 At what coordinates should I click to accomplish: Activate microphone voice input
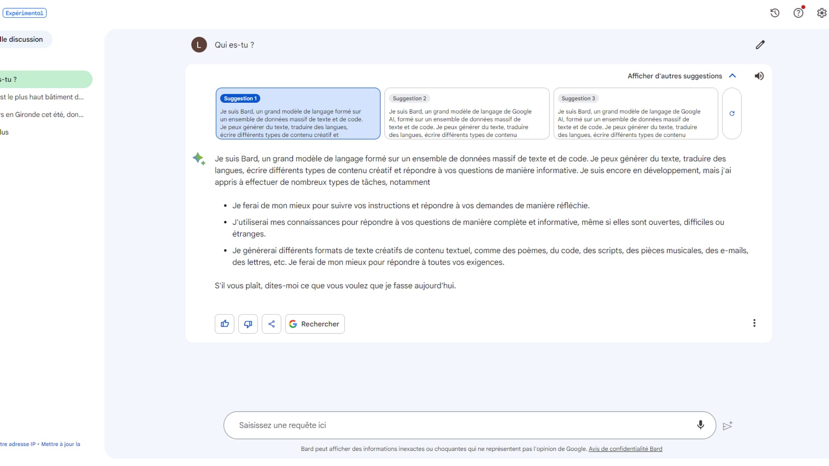point(701,425)
